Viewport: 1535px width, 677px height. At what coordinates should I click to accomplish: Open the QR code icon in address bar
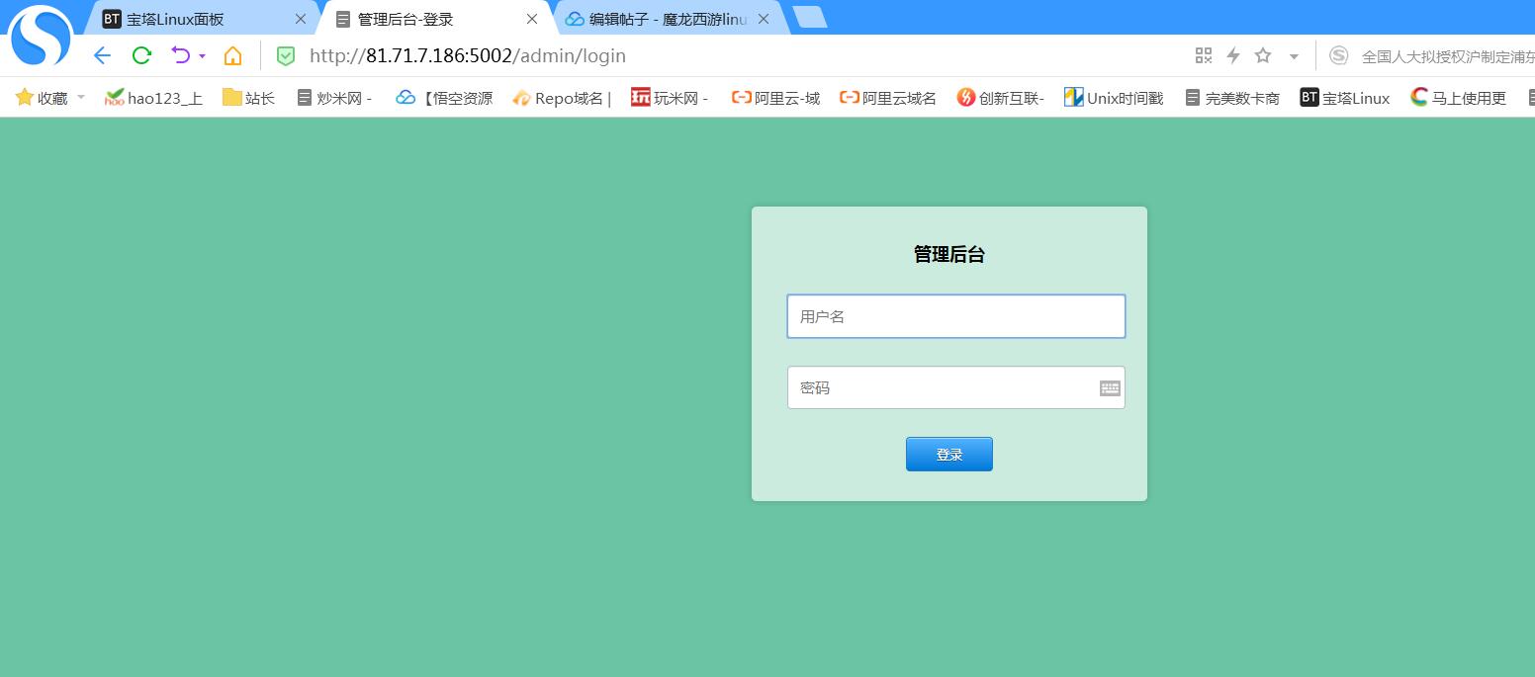point(1204,55)
